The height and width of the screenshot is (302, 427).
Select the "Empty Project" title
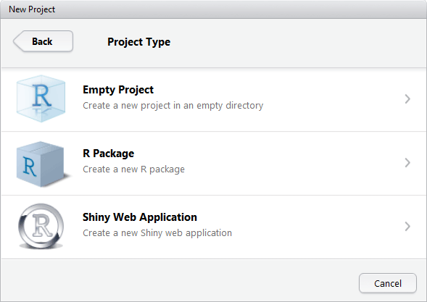pyautogui.click(x=118, y=90)
